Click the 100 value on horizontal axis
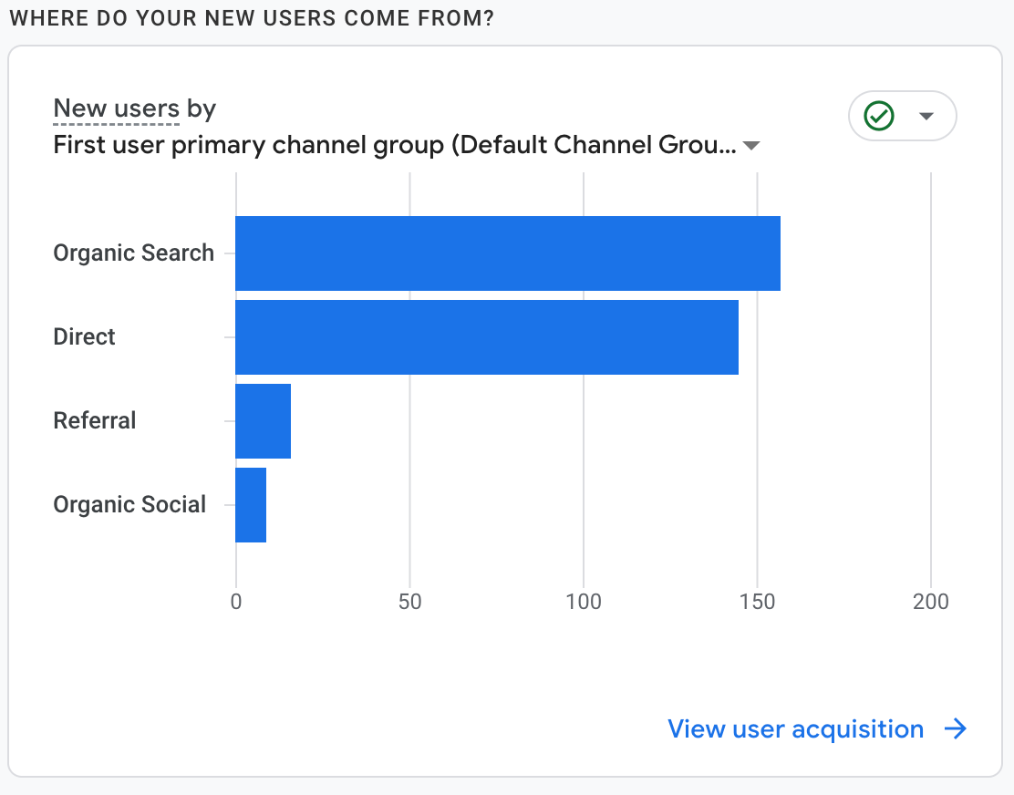This screenshot has width=1014, height=795. [584, 602]
